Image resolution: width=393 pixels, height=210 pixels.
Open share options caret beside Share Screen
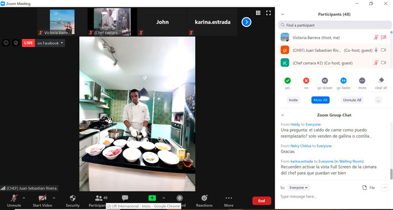164,198
